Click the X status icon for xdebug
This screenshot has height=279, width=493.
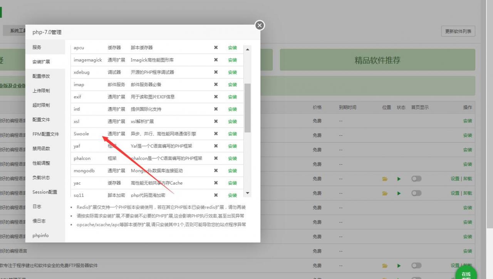[x=216, y=72]
